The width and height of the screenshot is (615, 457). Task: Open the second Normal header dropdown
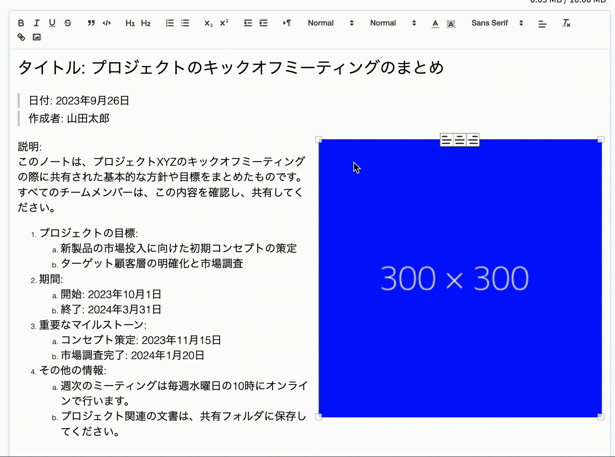(x=393, y=23)
